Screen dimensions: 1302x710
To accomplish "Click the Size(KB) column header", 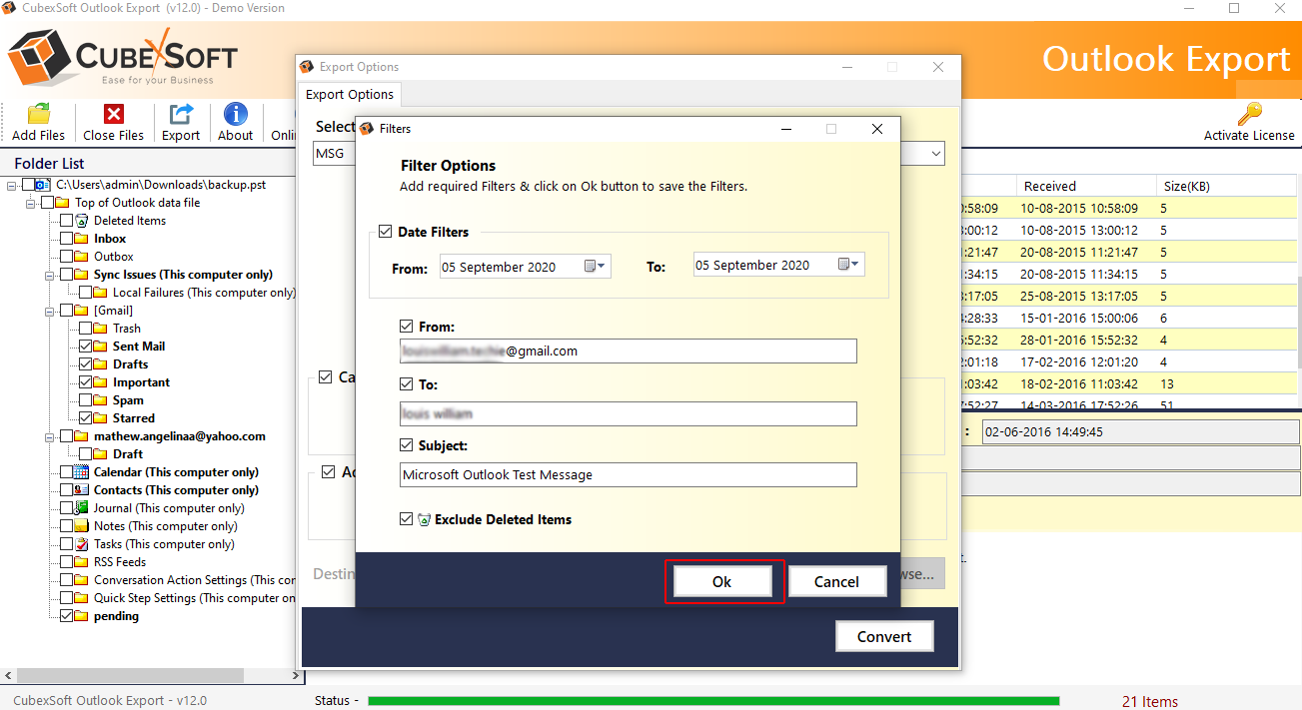I will click(1227, 186).
